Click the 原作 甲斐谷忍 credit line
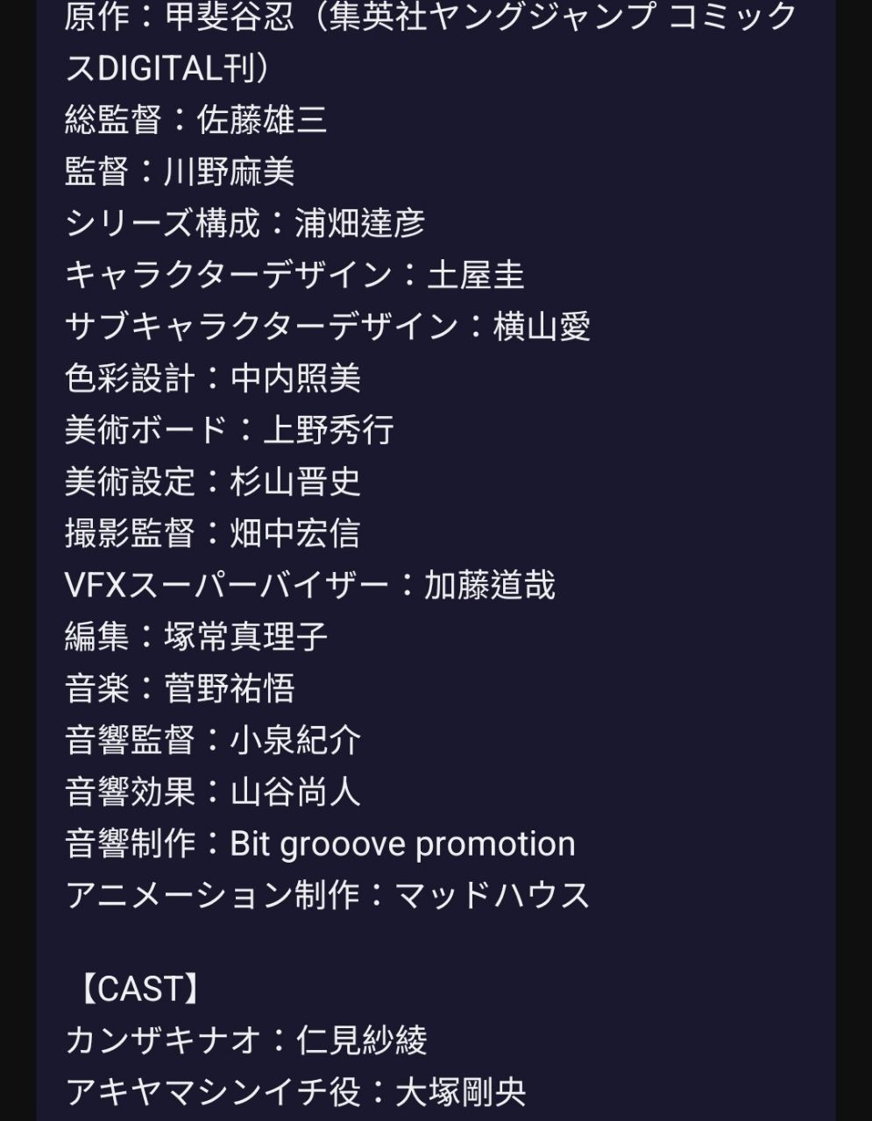The image size is (872, 1121). [x=431, y=18]
